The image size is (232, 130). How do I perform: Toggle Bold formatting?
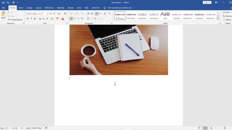click(28, 18)
